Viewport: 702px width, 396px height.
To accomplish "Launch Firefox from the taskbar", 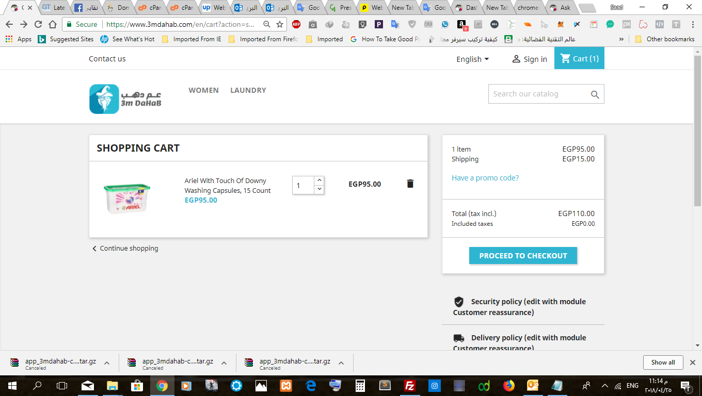I will (x=509, y=386).
